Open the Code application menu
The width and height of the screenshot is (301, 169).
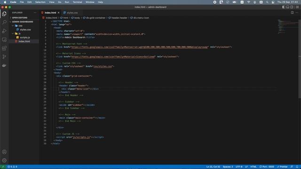[x=13, y=2]
